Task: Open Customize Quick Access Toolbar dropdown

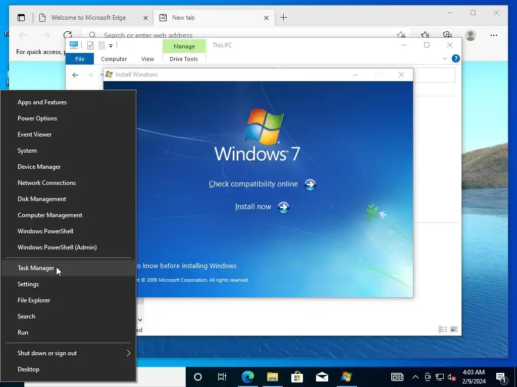Action: click(x=111, y=46)
